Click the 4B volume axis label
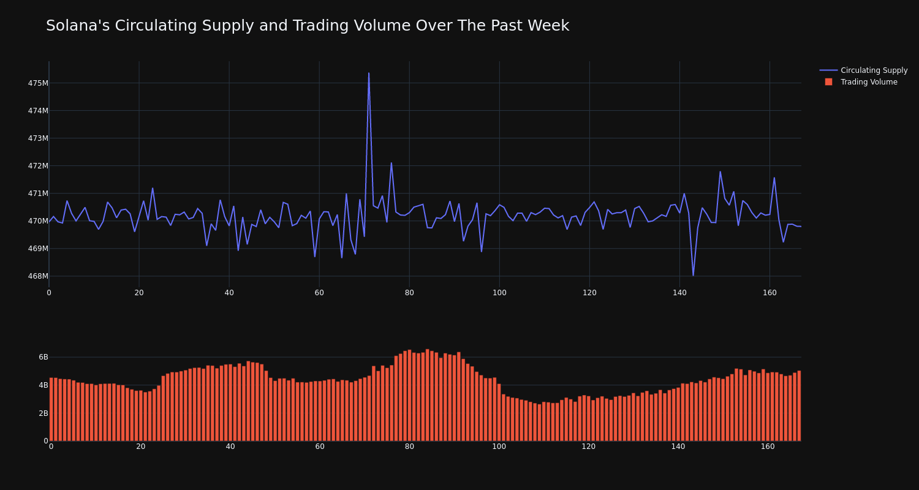 43,385
